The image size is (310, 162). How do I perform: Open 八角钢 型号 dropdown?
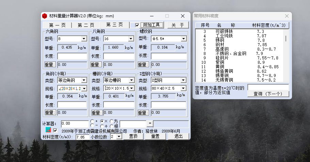(131, 39)
